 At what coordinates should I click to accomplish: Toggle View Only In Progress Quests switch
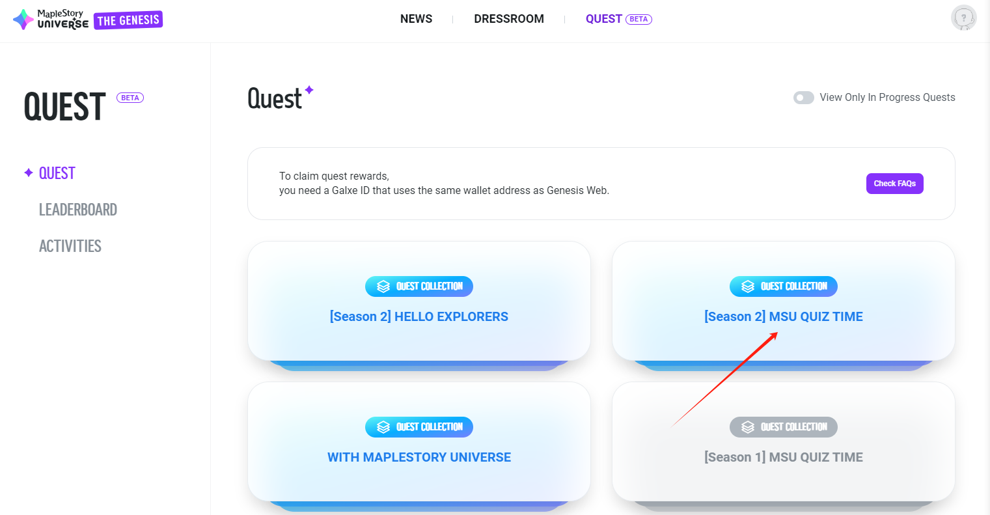tap(804, 98)
